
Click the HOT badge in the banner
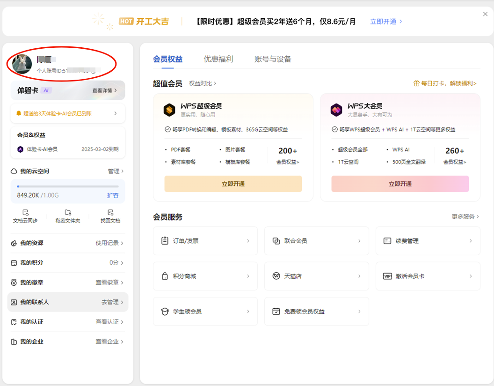[x=126, y=21]
